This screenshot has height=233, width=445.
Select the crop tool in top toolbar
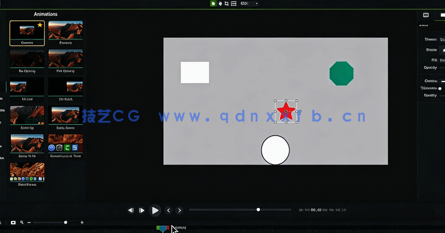point(227,3)
